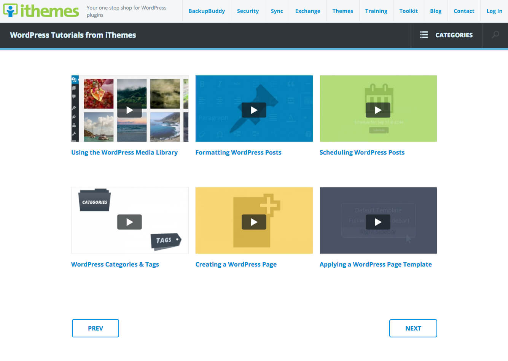Viewport: 508px width, 361px height.
Task: Open 'Using the WordPress Media Library' link
Action: point(124,152)
